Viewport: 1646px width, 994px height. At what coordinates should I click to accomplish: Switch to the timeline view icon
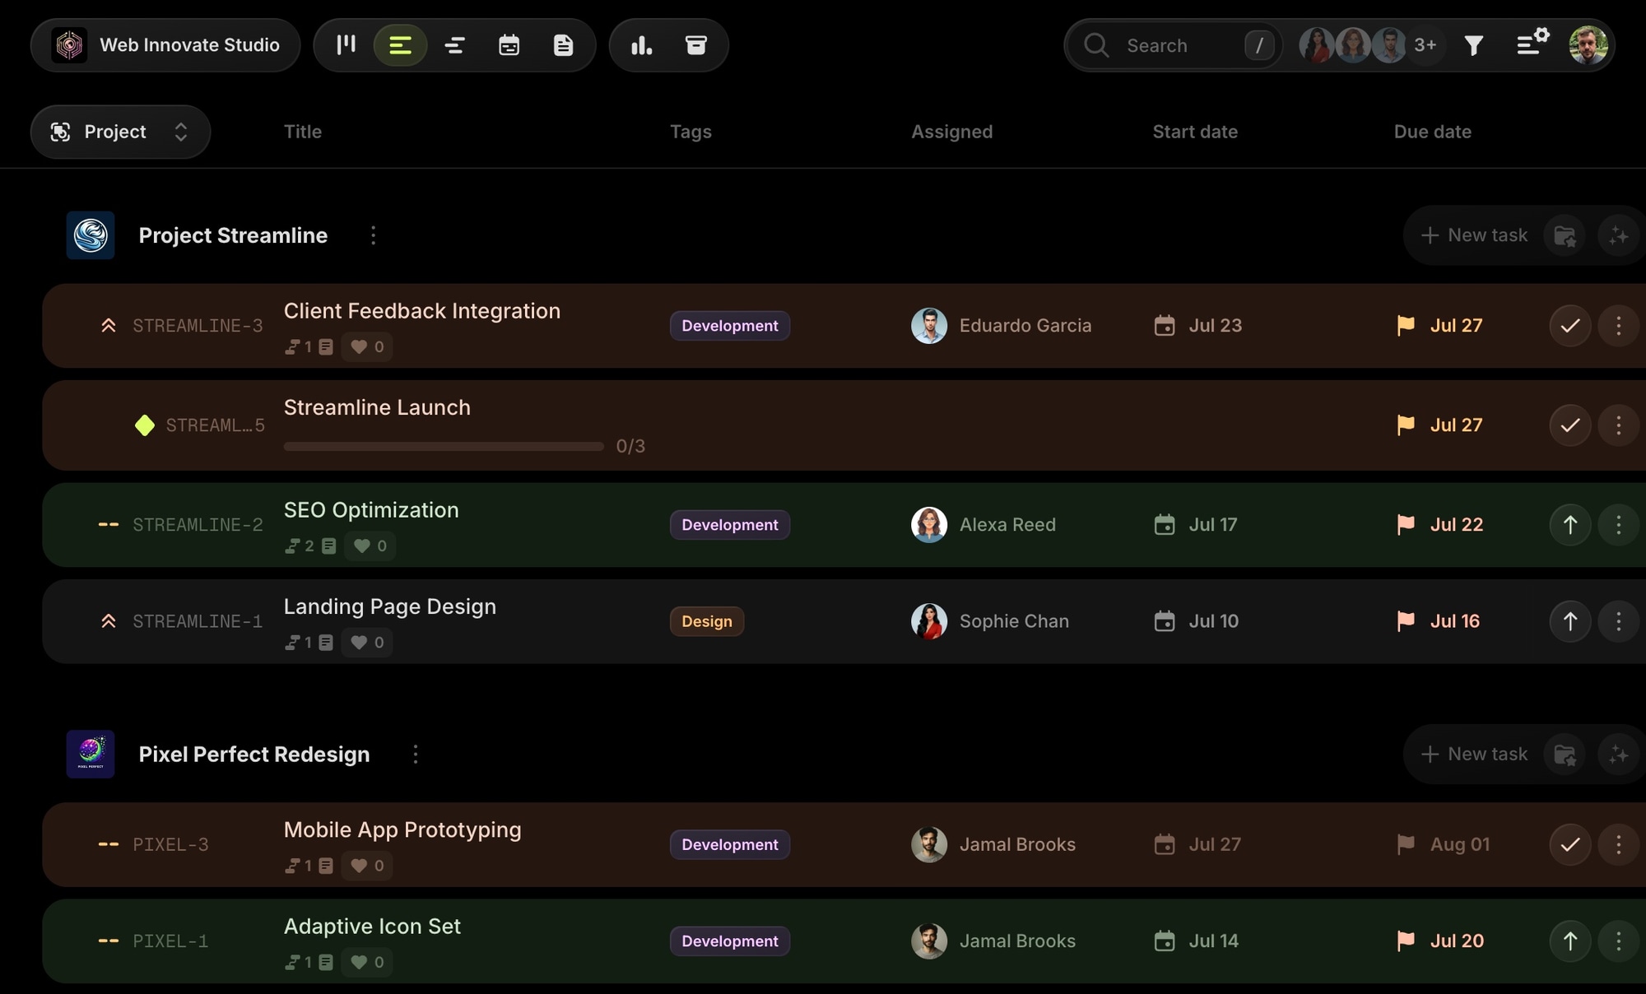tap(454, 44)
